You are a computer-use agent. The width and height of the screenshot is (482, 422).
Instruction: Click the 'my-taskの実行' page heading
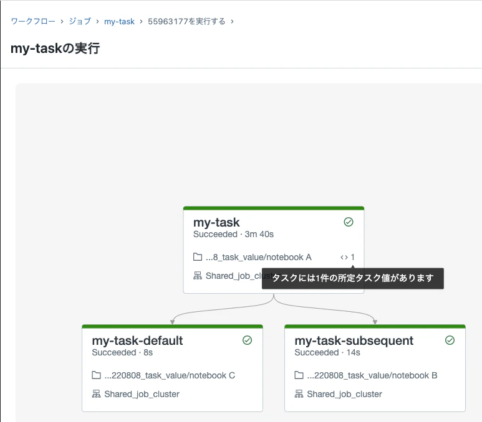click(x=55, y=48)
